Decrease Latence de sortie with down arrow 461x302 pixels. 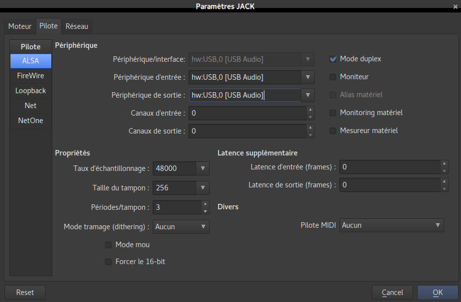444,189
